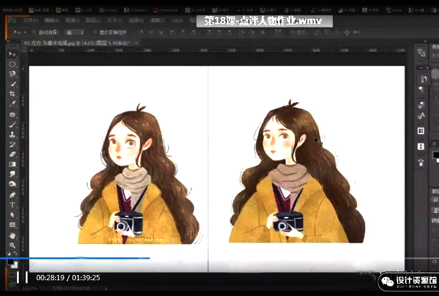Click the black foreground swatch in Color panel
The height and width of the screenshot is (296, 439).
coord(435,155)
